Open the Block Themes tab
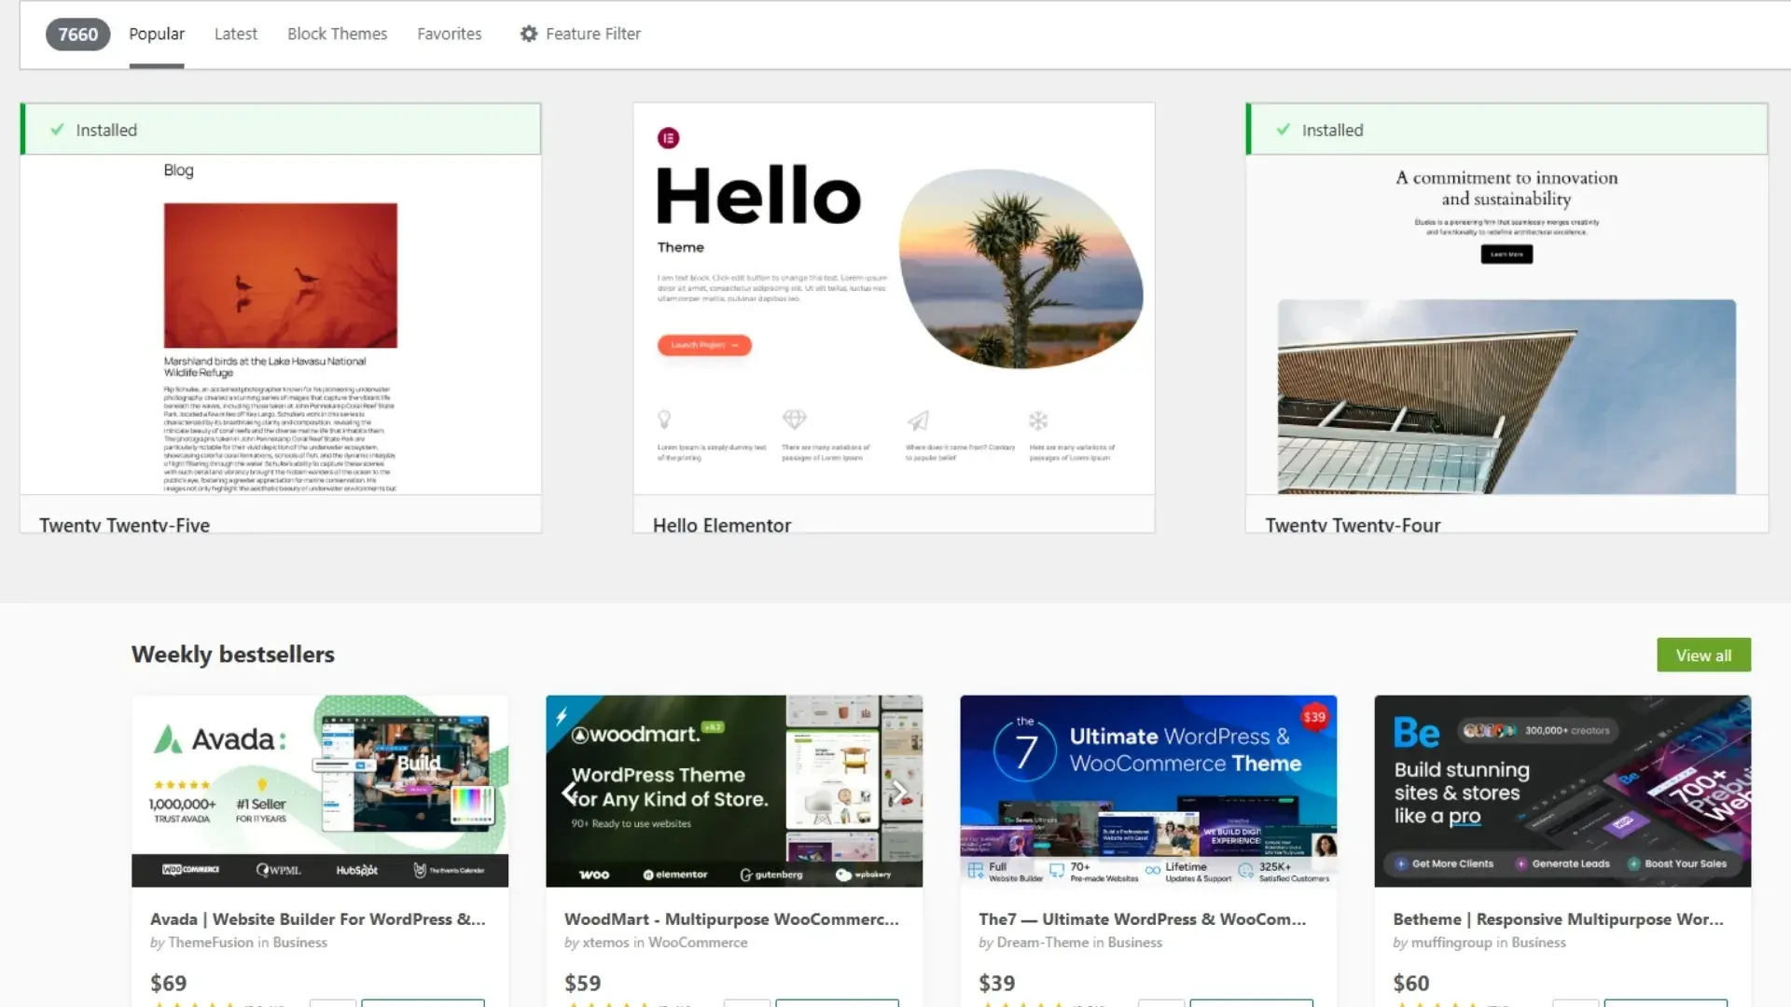 (x=337, y=34)
